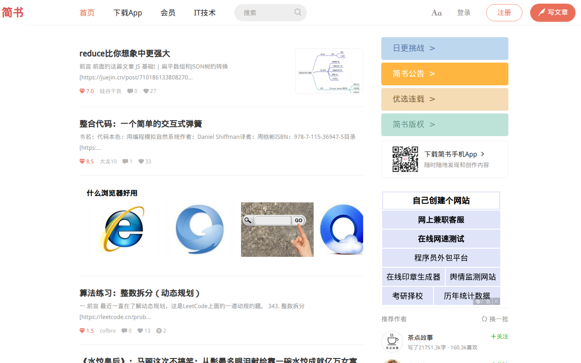Click the QR code image
The image size is (581, 363).
405,159
